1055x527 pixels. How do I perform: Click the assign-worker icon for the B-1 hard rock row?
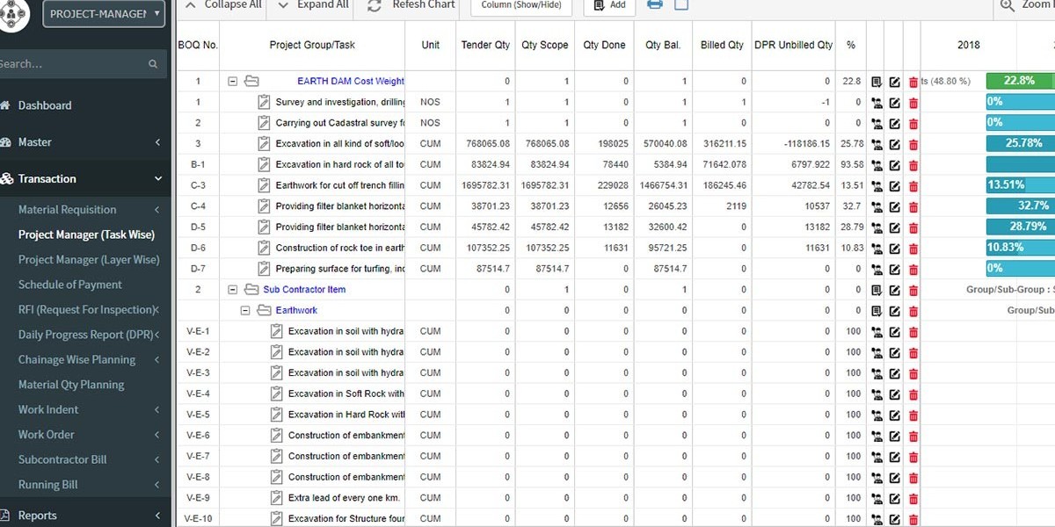pyautogui.click(x=877, y=165)
